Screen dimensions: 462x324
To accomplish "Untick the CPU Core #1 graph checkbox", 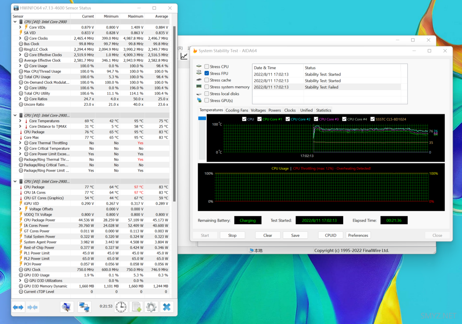I will point(259,119).
